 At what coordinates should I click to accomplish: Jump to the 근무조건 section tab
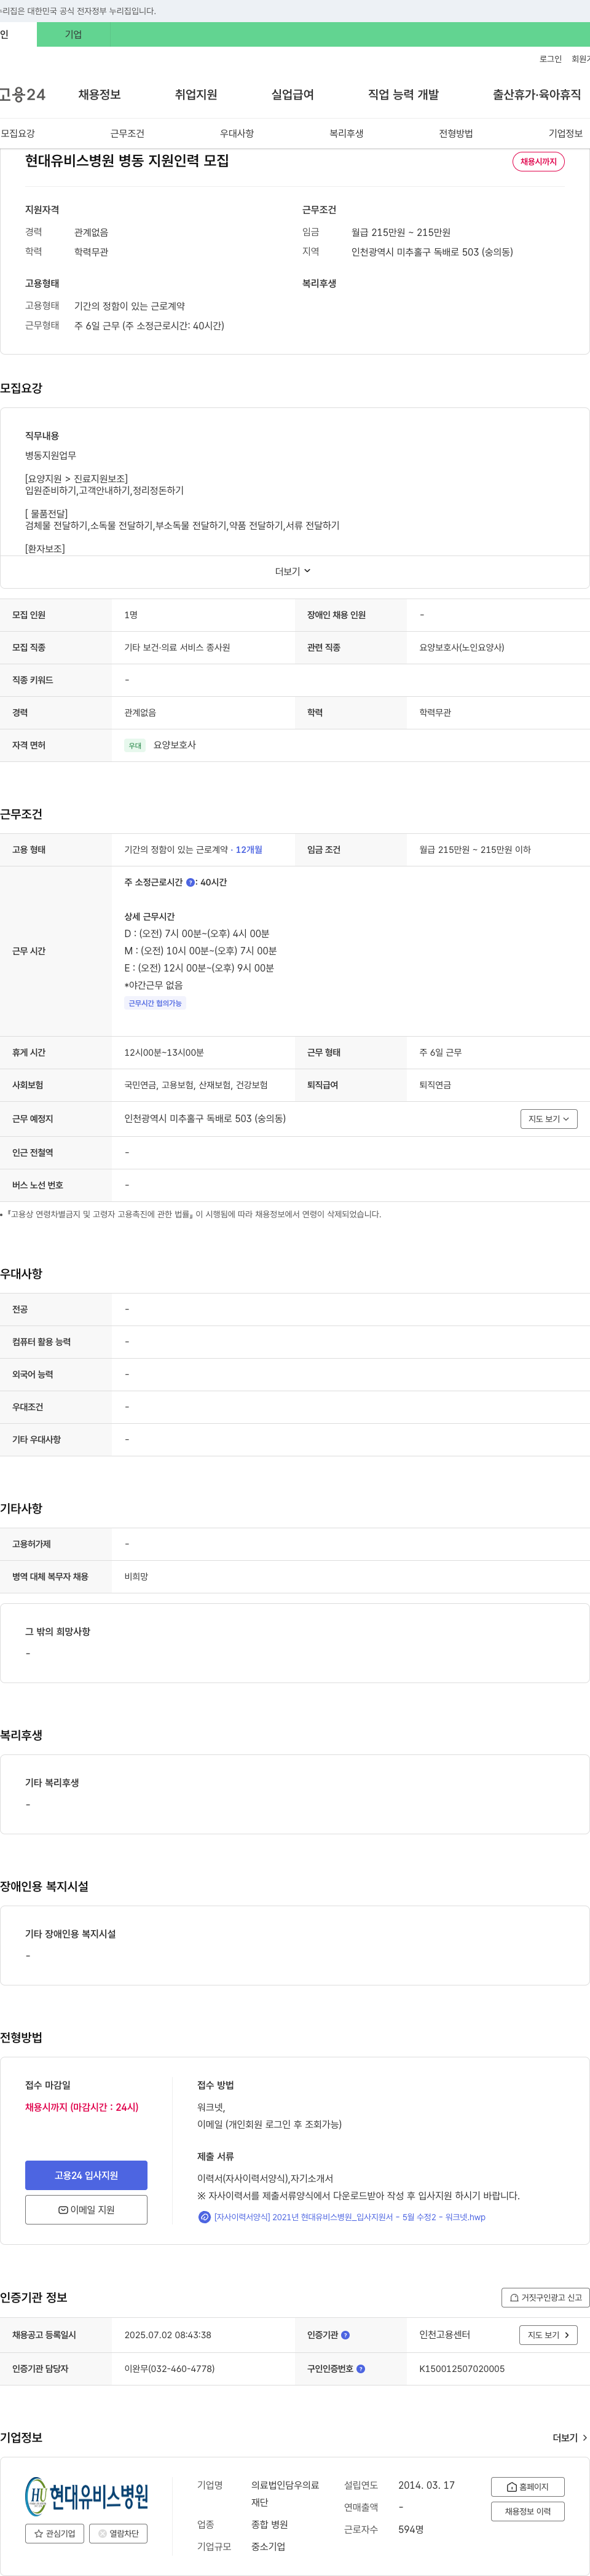click(x=127, y=133)
